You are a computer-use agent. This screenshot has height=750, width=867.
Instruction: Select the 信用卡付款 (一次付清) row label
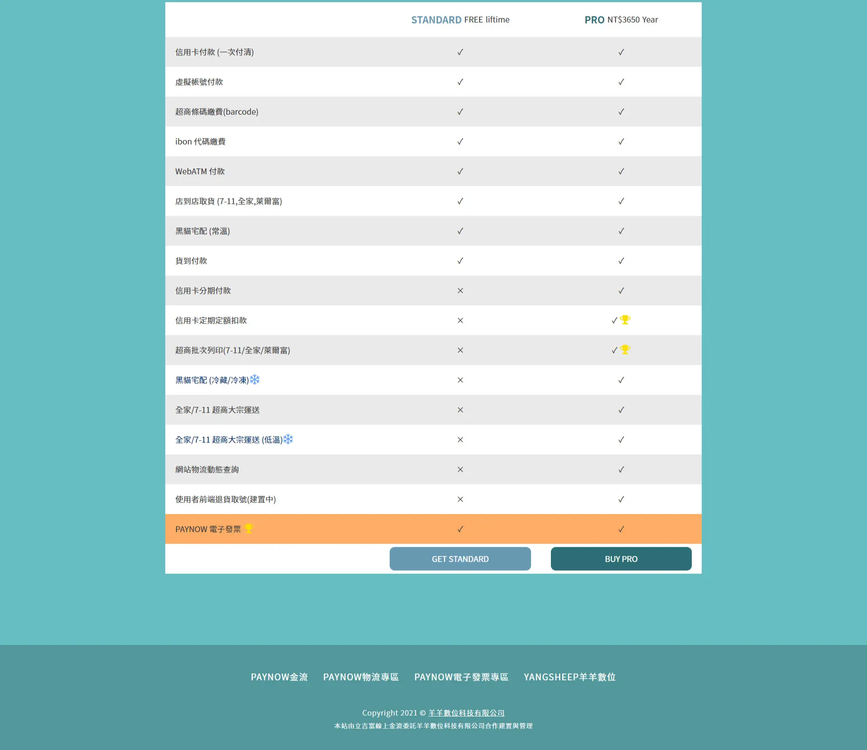[x=214, y=52]
